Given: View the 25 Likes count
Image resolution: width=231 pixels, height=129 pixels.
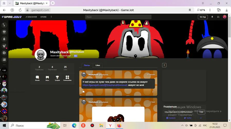Looking at the screenshot, I should 65,68.
